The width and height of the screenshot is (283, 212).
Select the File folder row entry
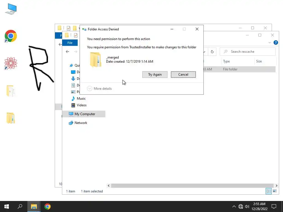click(230, 69)
